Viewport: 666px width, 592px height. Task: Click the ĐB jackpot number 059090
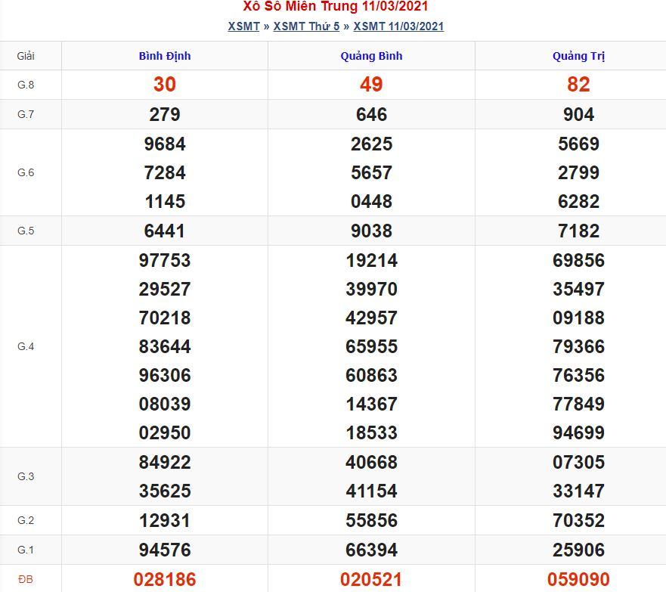click(578, 579)
